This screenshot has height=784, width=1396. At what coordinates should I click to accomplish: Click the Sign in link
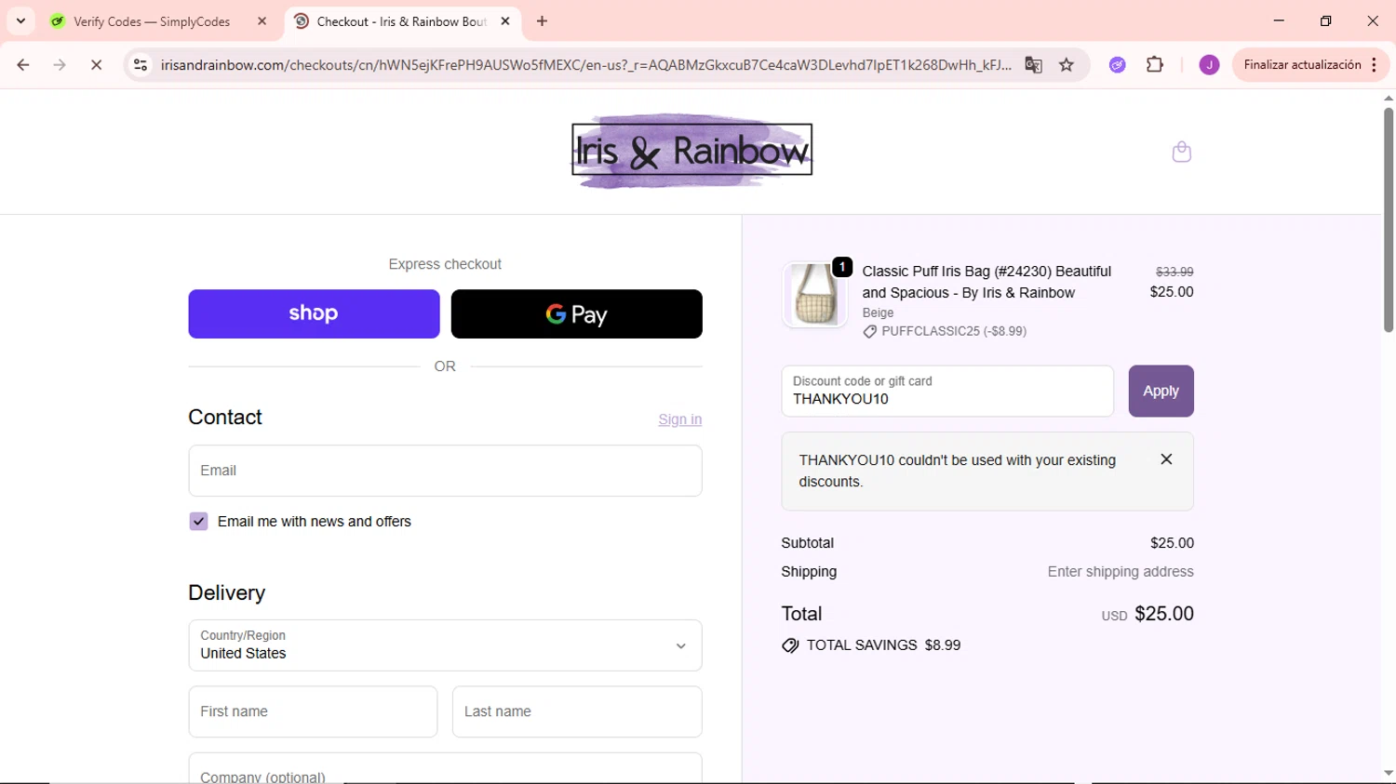679,419
